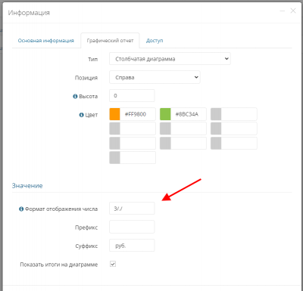303x291 pixels.
Task: Uncheck Показать итоги на диаграмме checkbox
Action: 113,264
